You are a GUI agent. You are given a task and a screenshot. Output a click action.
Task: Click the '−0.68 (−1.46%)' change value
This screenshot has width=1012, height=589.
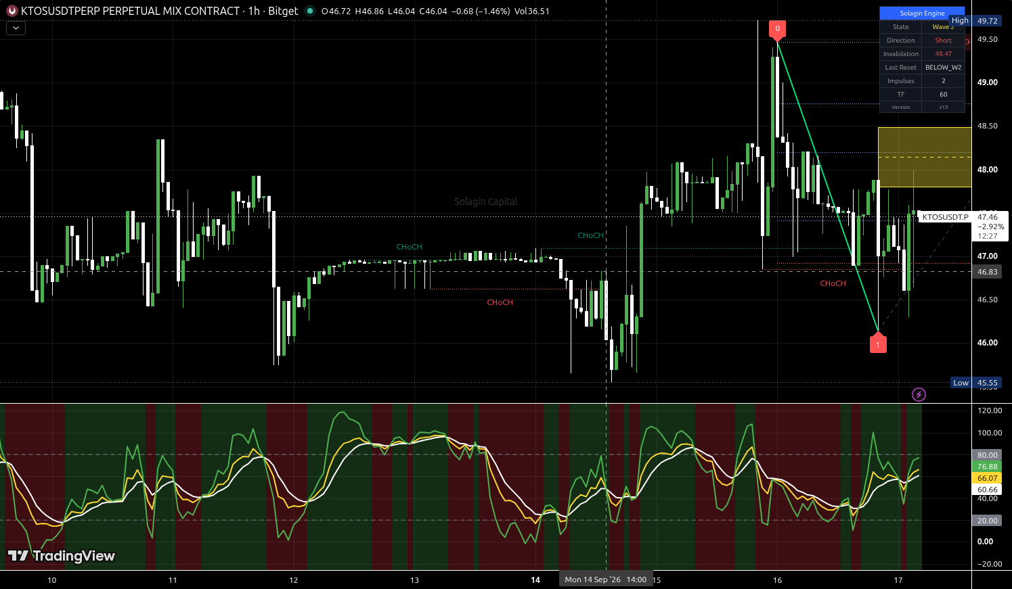point(479,11)
